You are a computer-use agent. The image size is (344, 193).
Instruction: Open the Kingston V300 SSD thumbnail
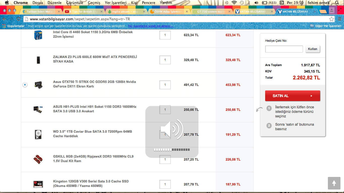click(x=38, y=184)
